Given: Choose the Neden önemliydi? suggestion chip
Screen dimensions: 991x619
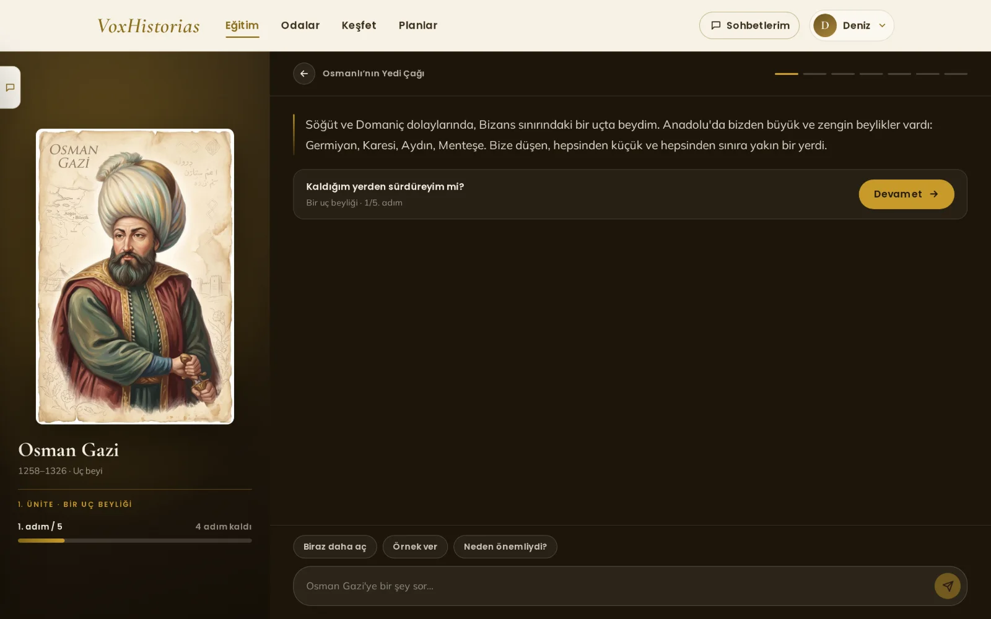Looking at the screenshot, I should point(505,547).
